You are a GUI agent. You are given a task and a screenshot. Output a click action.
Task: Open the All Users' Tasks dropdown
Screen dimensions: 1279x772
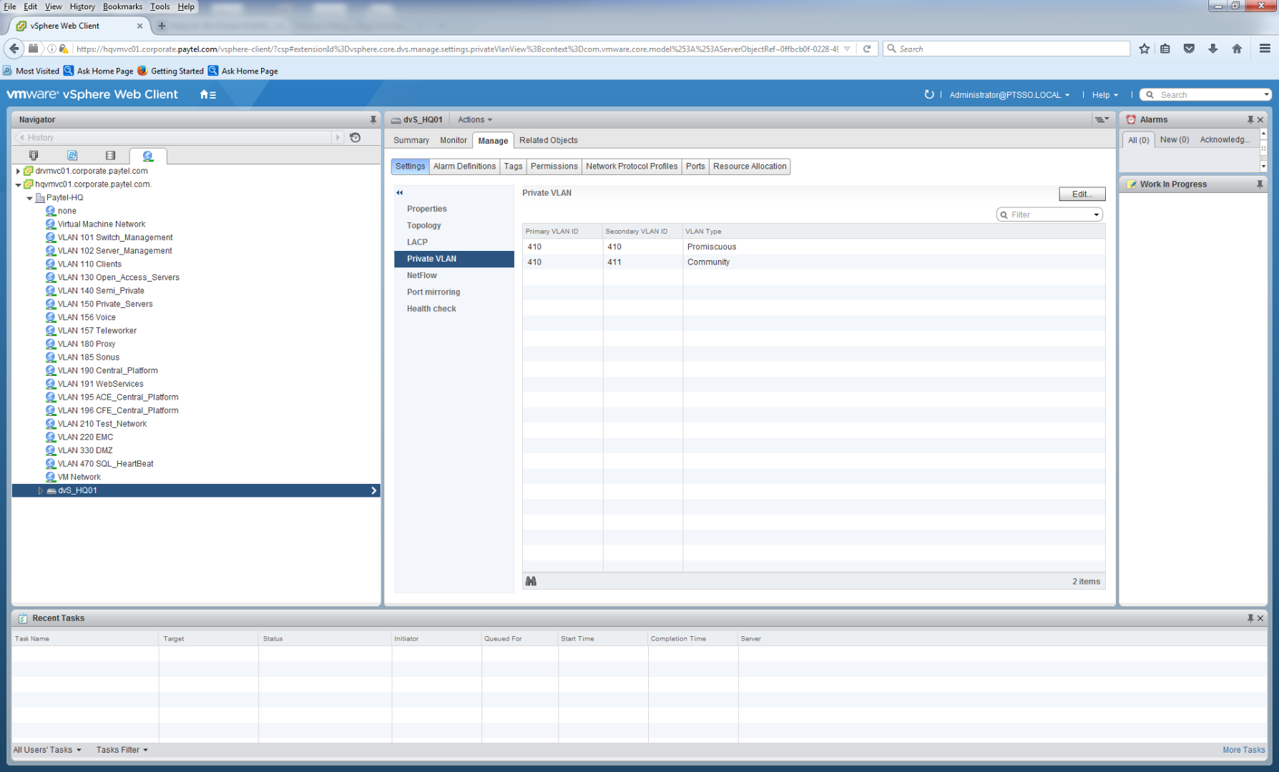tap(47, 750)
